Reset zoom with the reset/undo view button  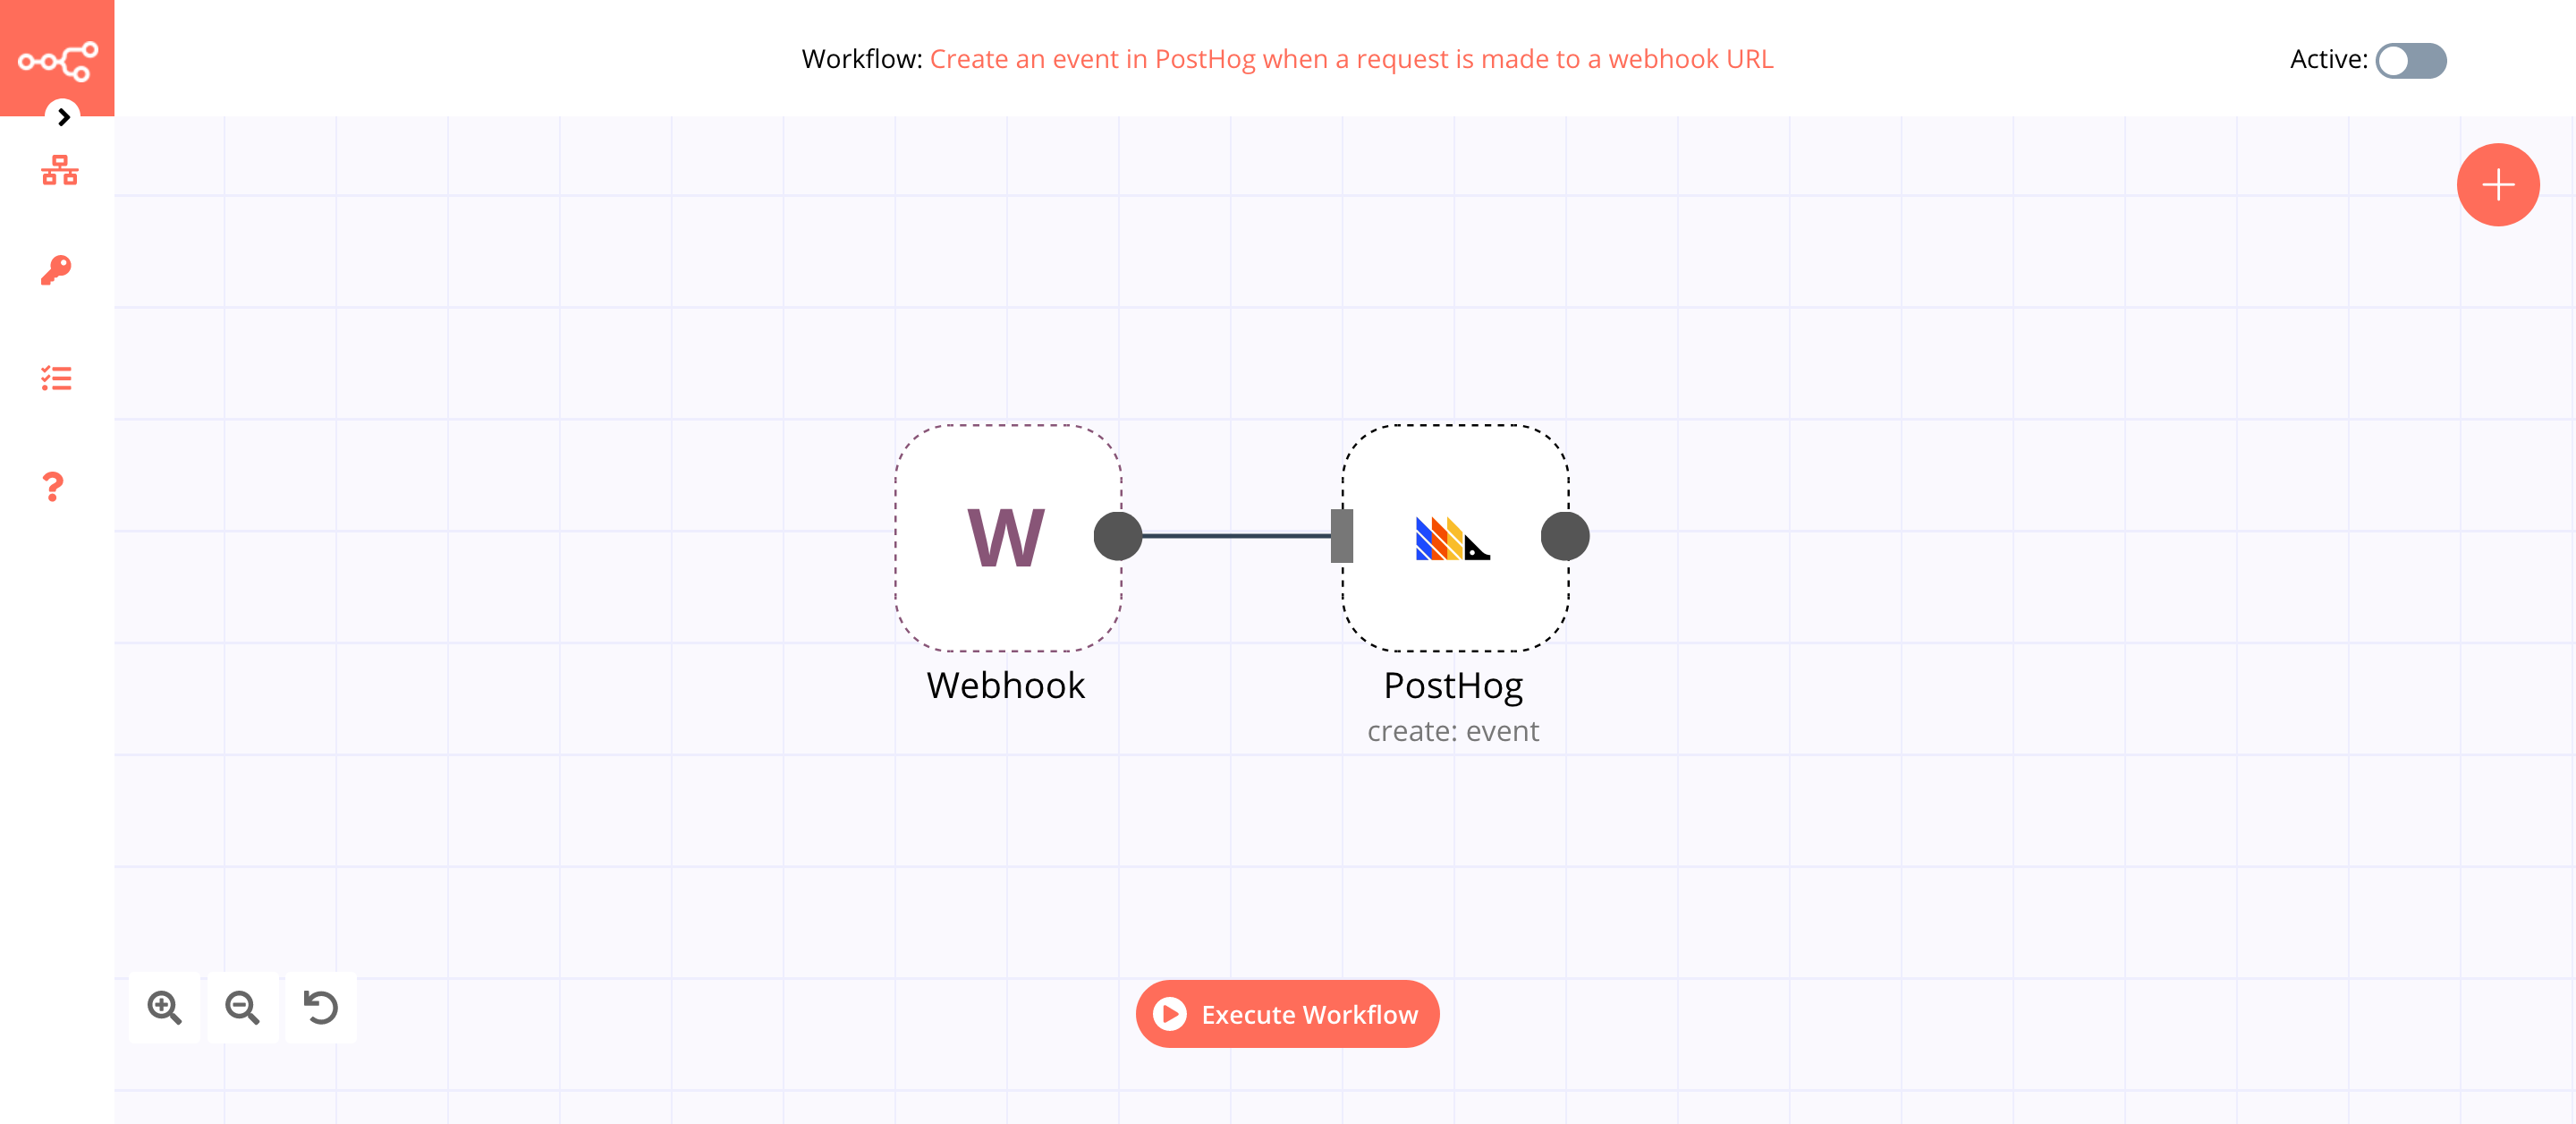pos(322,1008)
